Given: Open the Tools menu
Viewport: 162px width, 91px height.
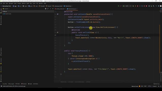Looking at the screenshot, I should coord(34,3).
